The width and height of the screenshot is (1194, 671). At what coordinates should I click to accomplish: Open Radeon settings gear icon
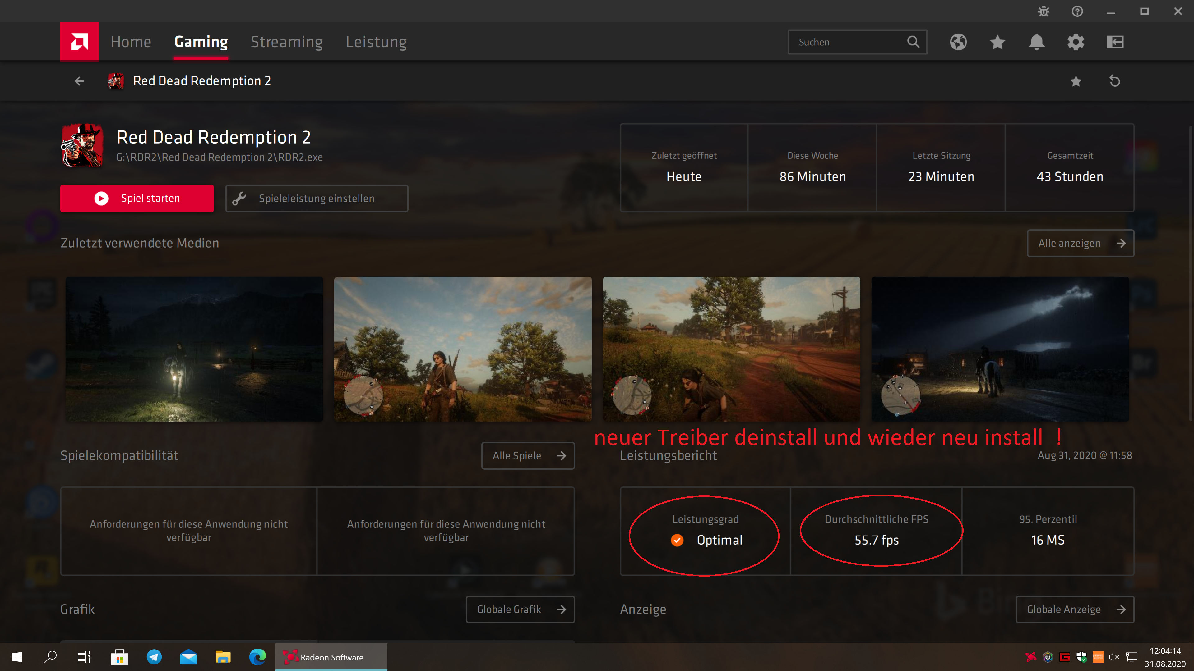click(x=1076, y=42)
